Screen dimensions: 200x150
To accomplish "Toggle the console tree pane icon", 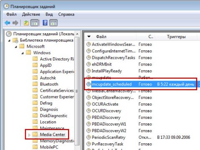I will tap(35, 23).
